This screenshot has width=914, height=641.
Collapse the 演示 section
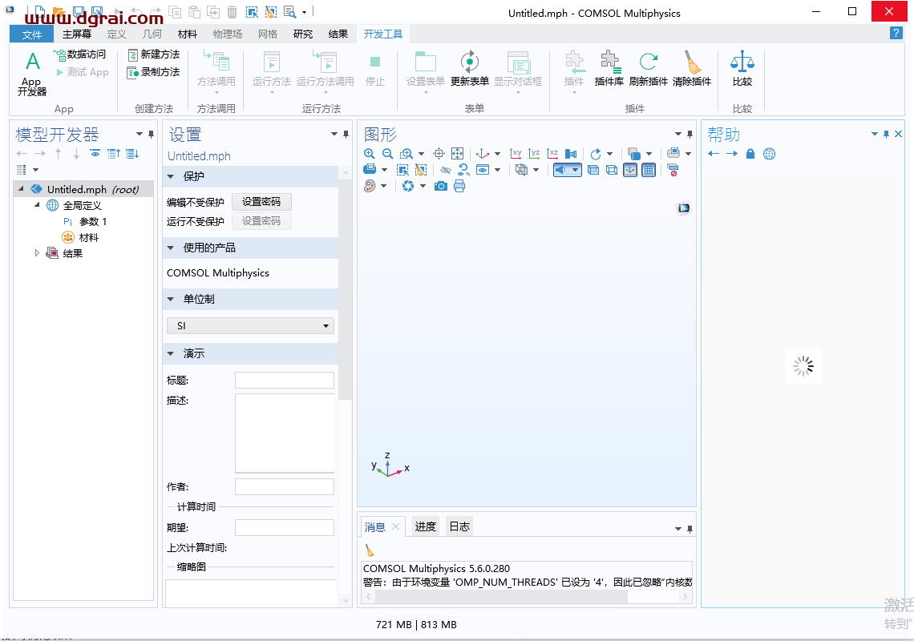(171, 353)
